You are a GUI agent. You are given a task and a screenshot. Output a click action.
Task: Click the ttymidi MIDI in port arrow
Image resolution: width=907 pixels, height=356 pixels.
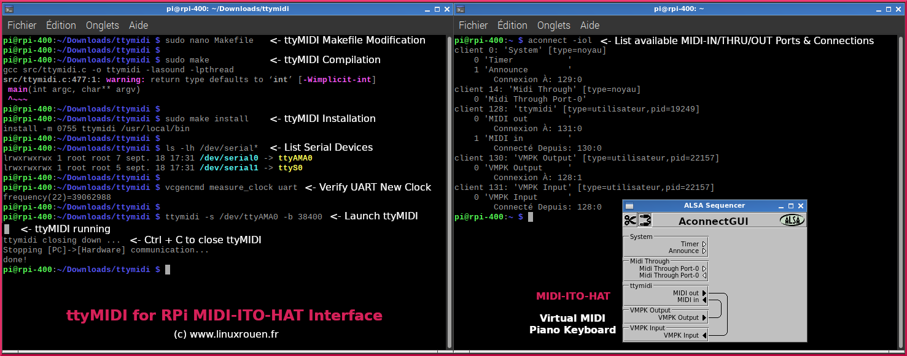coord(704,300)
